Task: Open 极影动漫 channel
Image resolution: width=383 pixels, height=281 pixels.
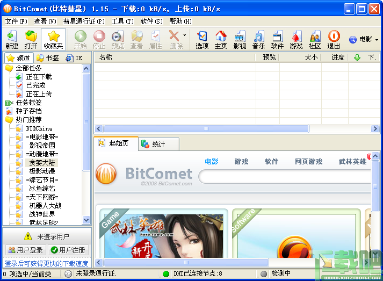Action: (42, 171)
